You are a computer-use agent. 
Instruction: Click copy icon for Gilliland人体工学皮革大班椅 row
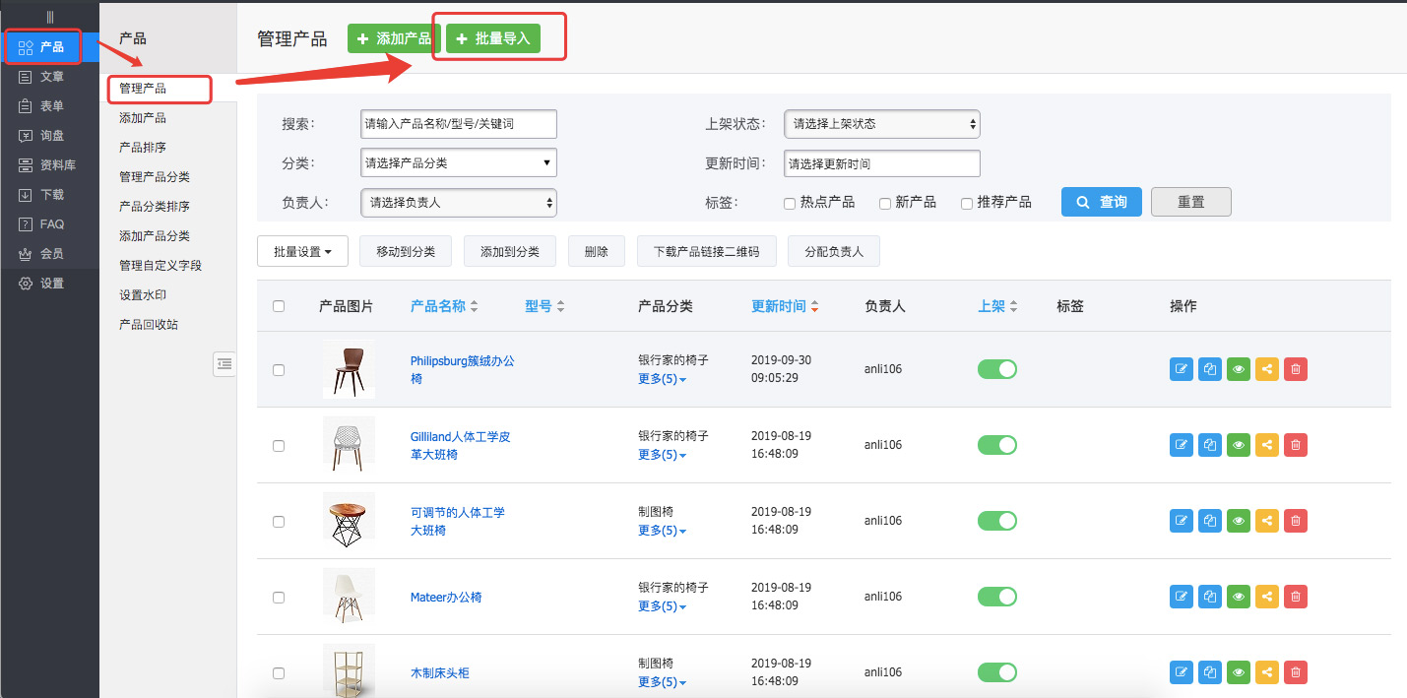(x=1210, y=445)
